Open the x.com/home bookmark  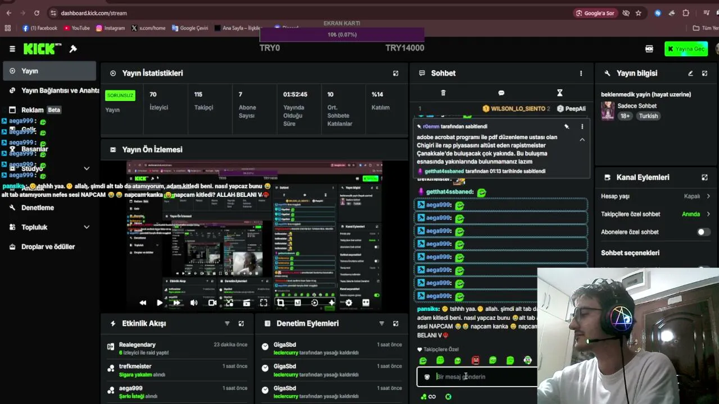pyautogui.click(x=148, y=28)
